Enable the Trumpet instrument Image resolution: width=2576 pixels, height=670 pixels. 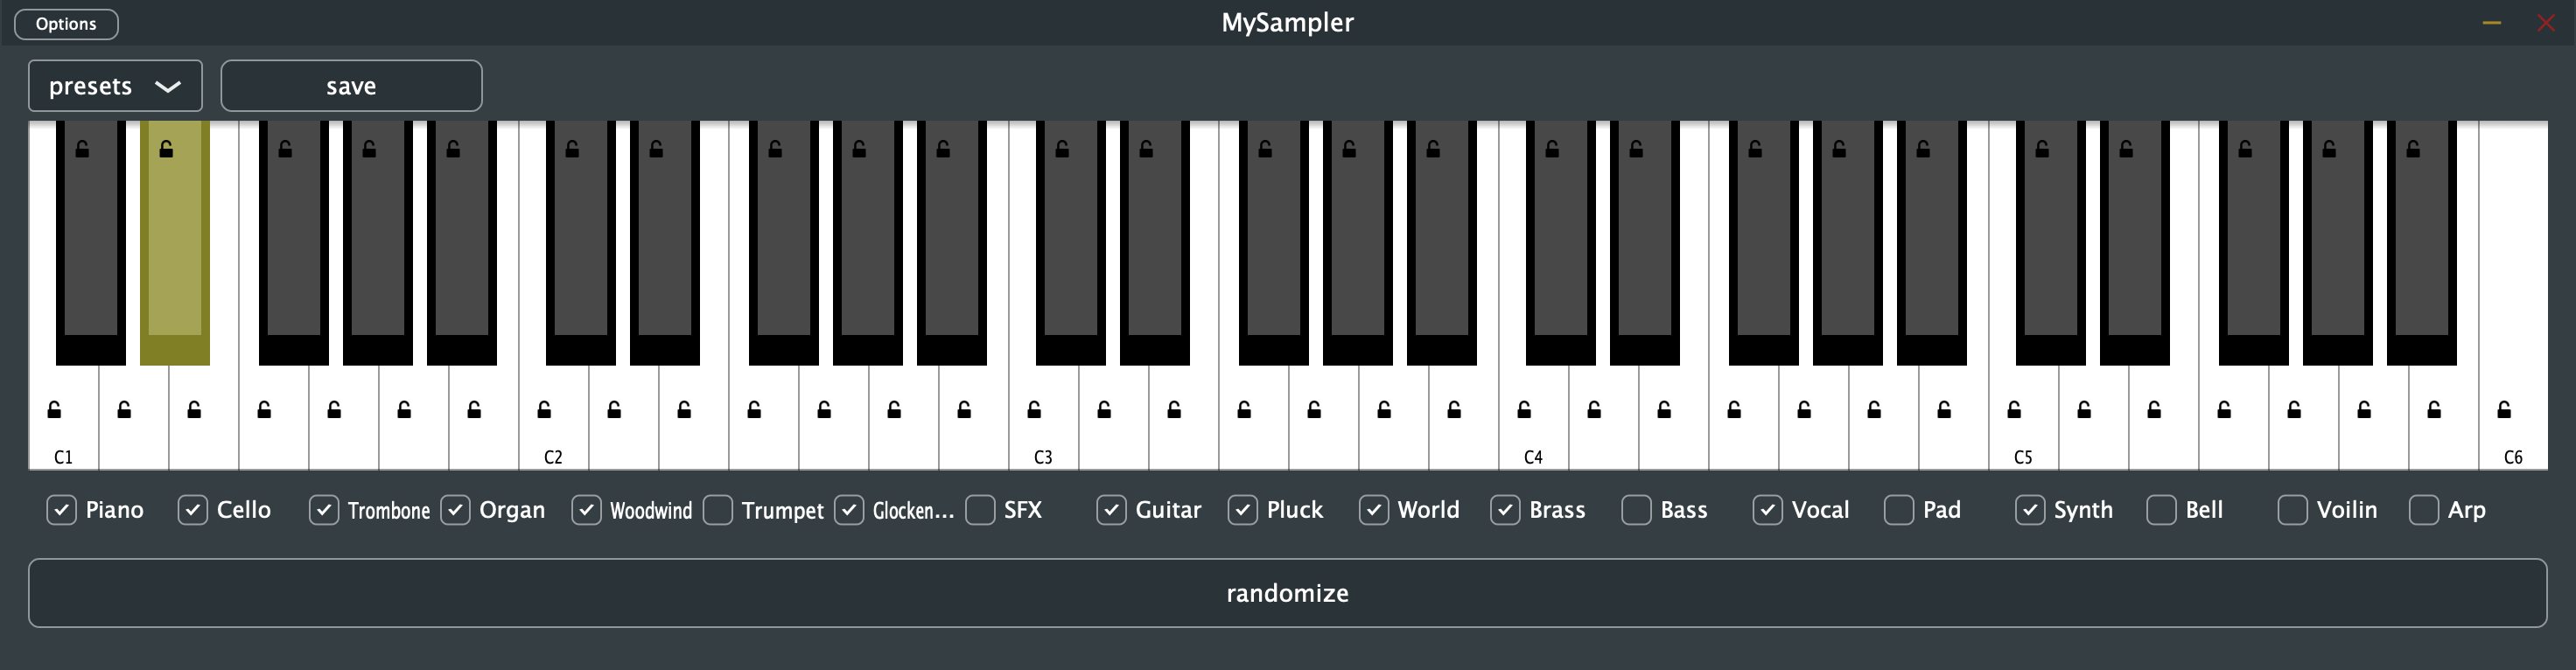(717, 510)
